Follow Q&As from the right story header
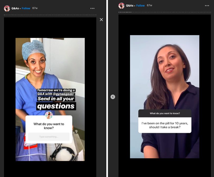 (x=140, y=6)
